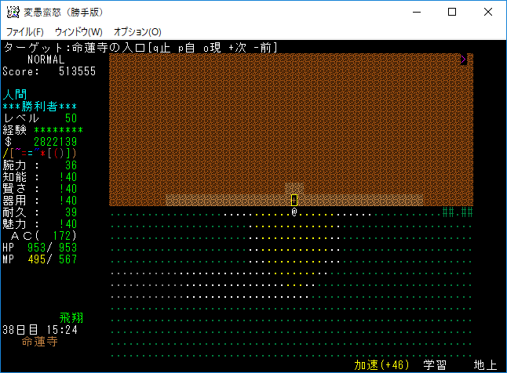The height and width of the screenshot is (373, 507).
Task: Click the 飛翔 flying status indicator
Action: coord(71,317)
